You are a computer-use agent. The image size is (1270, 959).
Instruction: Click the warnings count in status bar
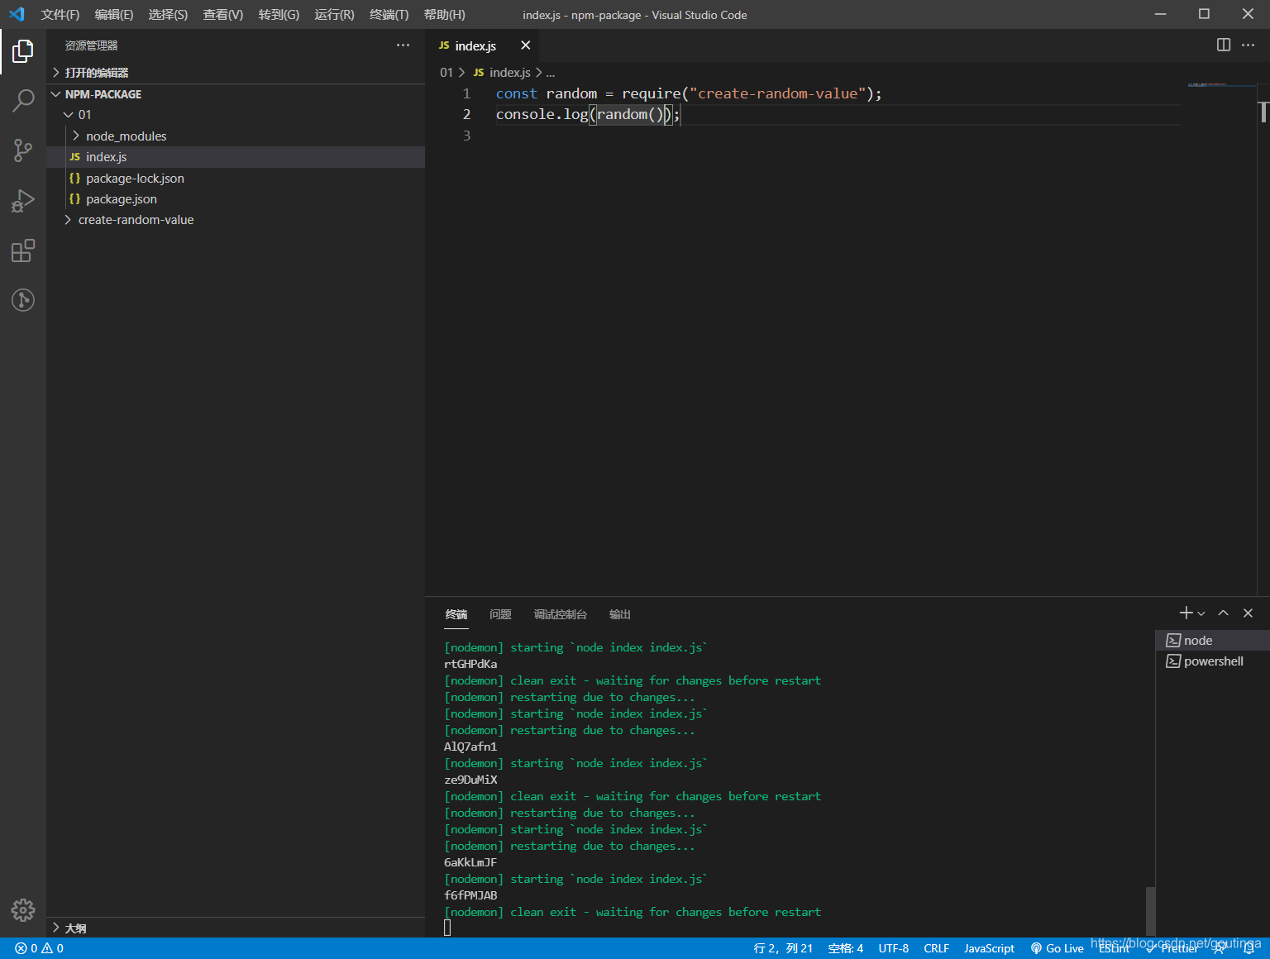point(52,948)
